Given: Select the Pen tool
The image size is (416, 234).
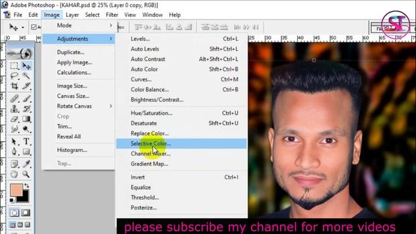Looking at the screenshot, I should [14, 151].
